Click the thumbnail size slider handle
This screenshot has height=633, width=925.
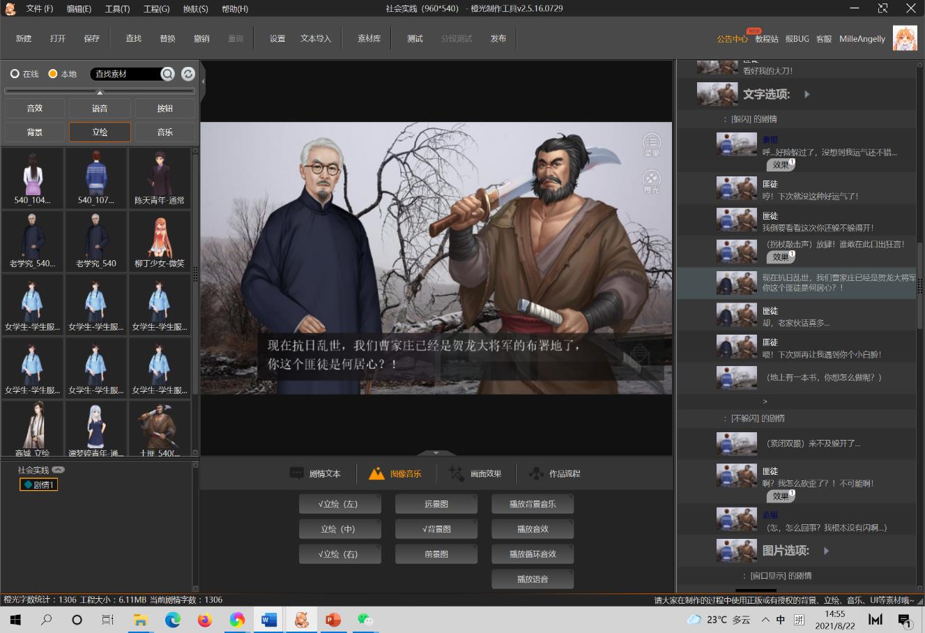pos(100,92)
